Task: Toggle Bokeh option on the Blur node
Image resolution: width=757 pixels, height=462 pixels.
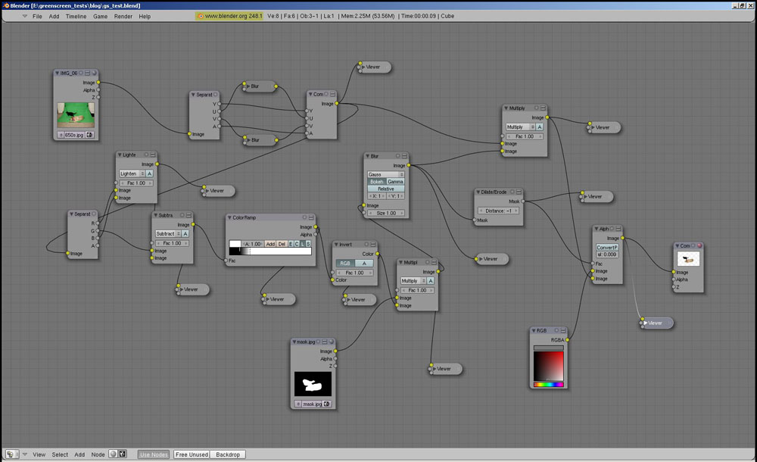Action: 376,182
